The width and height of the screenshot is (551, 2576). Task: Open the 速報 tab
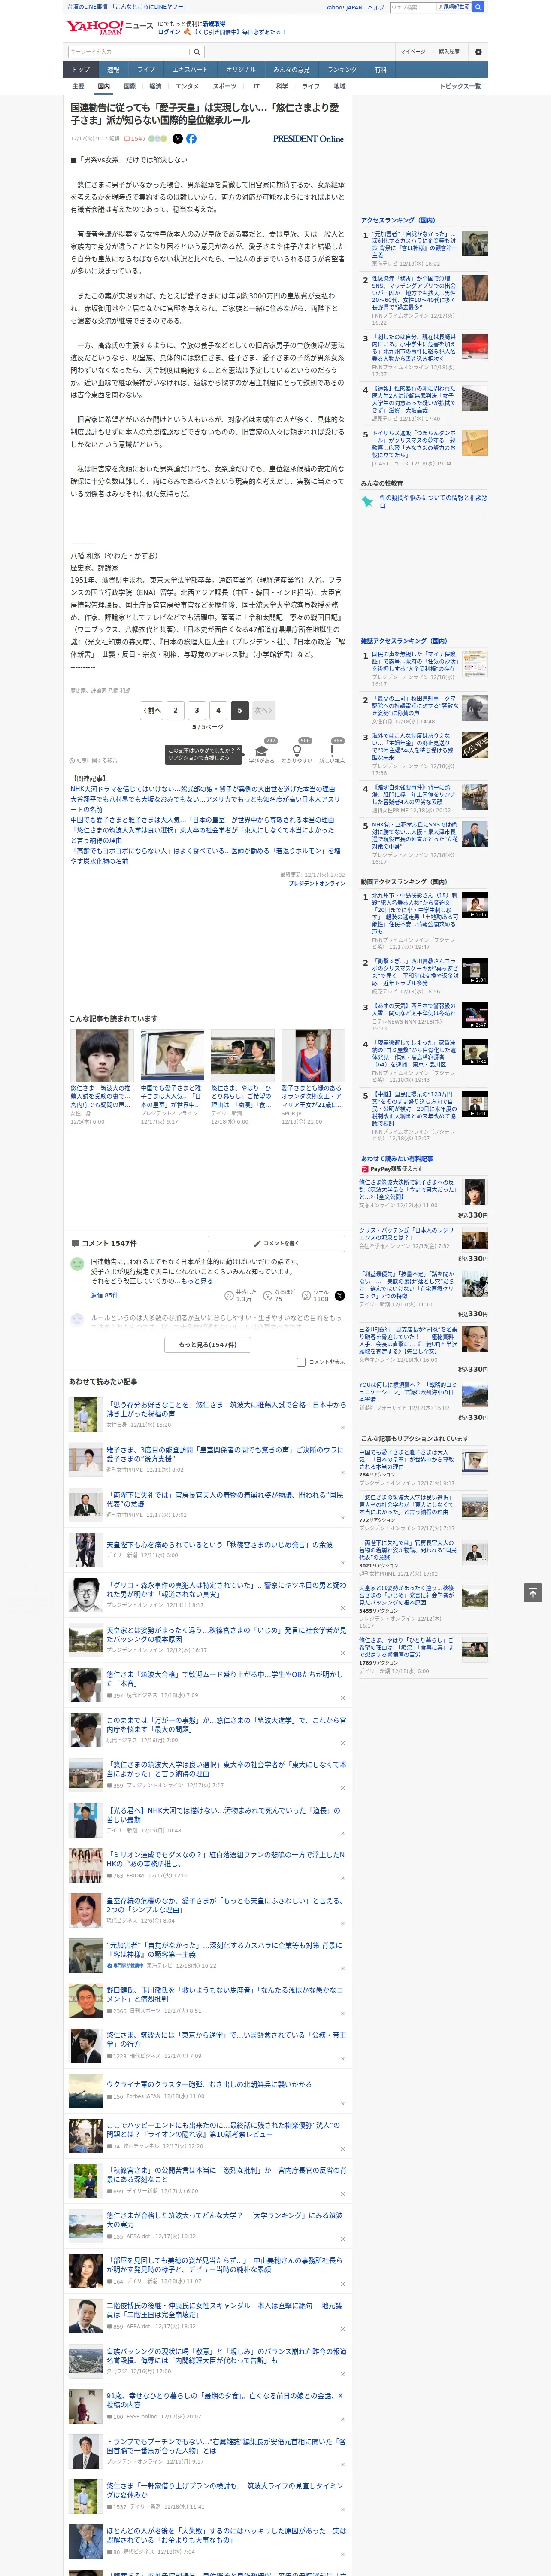113,69
